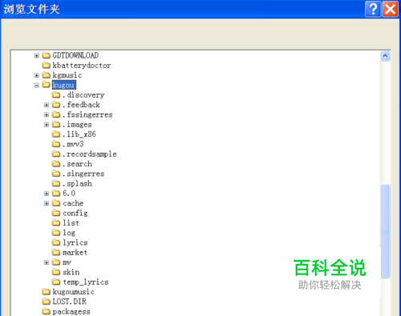Select the LOST.DIR folder name
This screenshot has width=401, height=316.
[69, 302]
